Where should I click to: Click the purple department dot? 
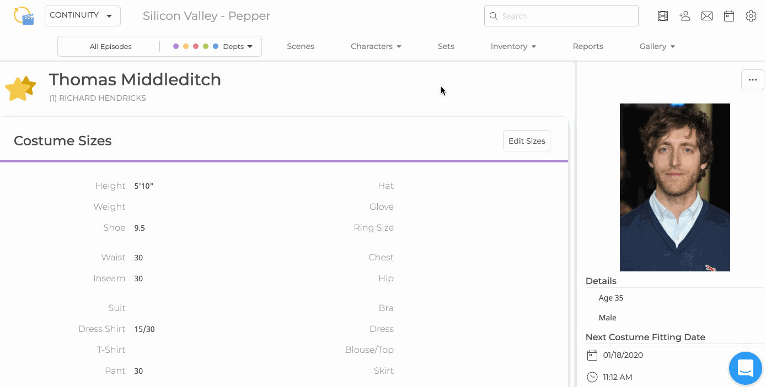176,46
